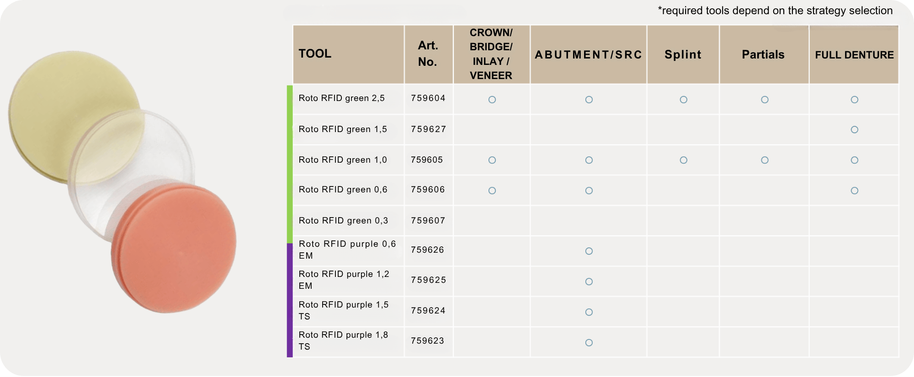Select Abutment circle for green 0,6 row

pos(589,191)
